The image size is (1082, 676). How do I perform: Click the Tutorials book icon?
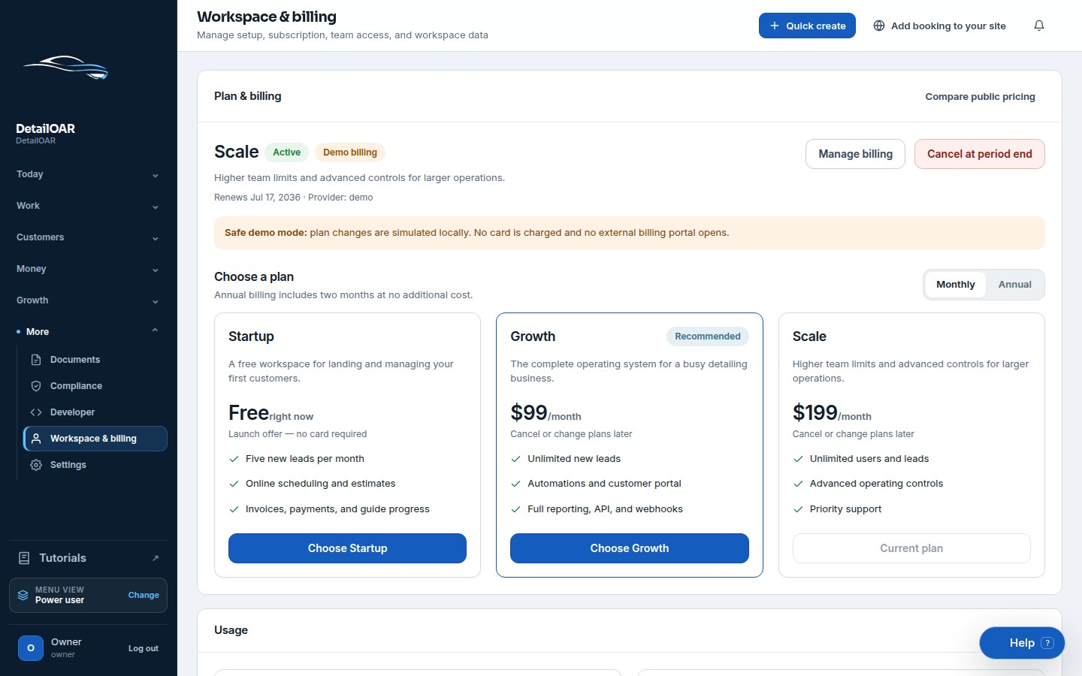click(24, 558)
